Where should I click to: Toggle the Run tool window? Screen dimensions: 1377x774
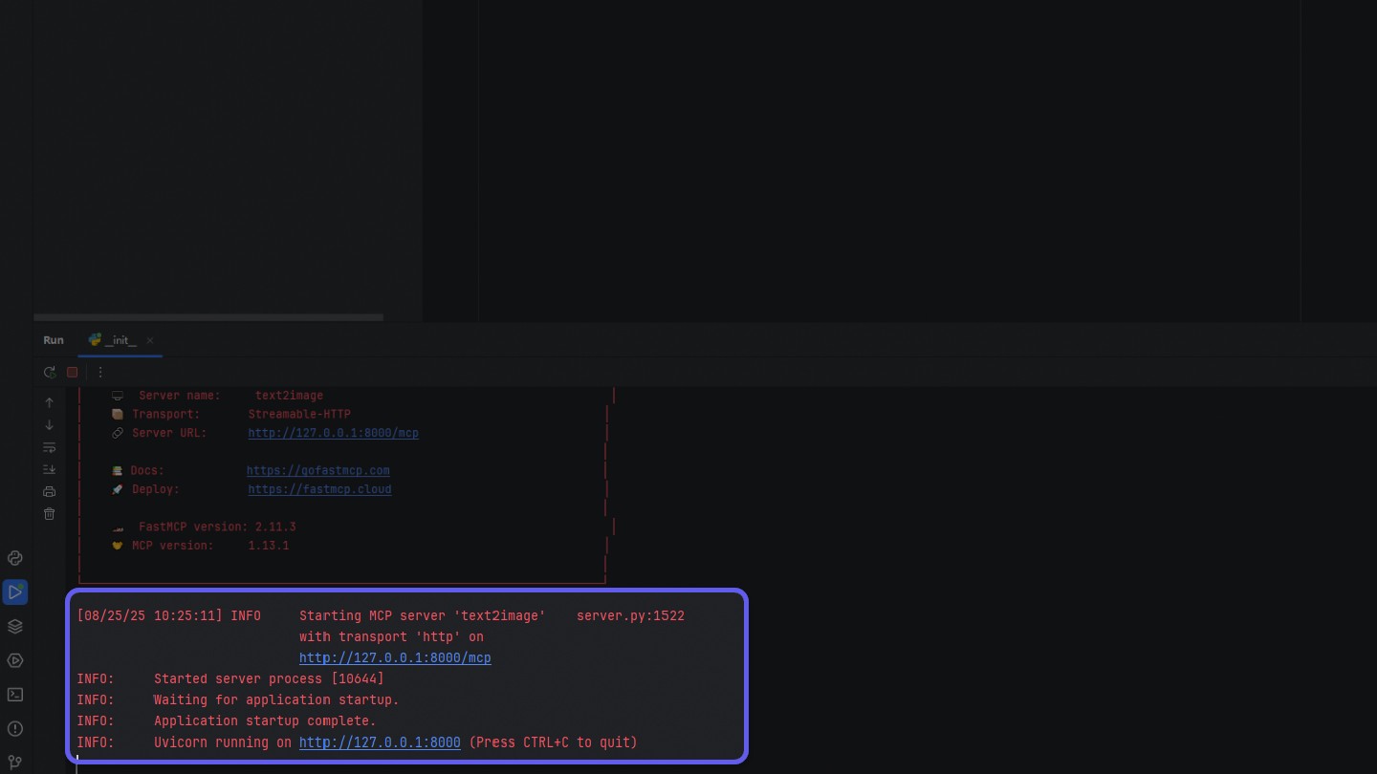(14, 591)
